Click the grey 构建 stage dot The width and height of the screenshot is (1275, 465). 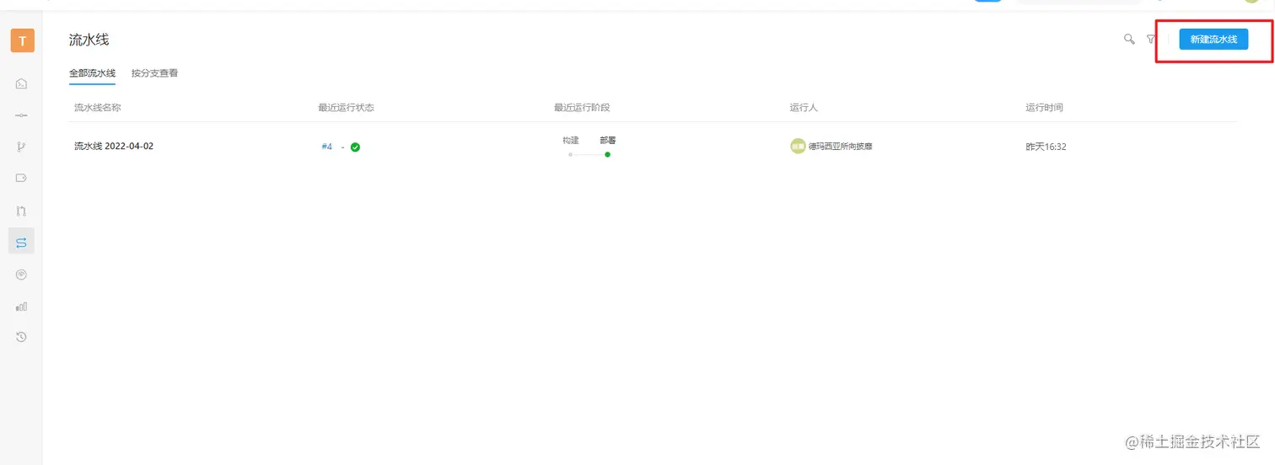tap(571, 155)
